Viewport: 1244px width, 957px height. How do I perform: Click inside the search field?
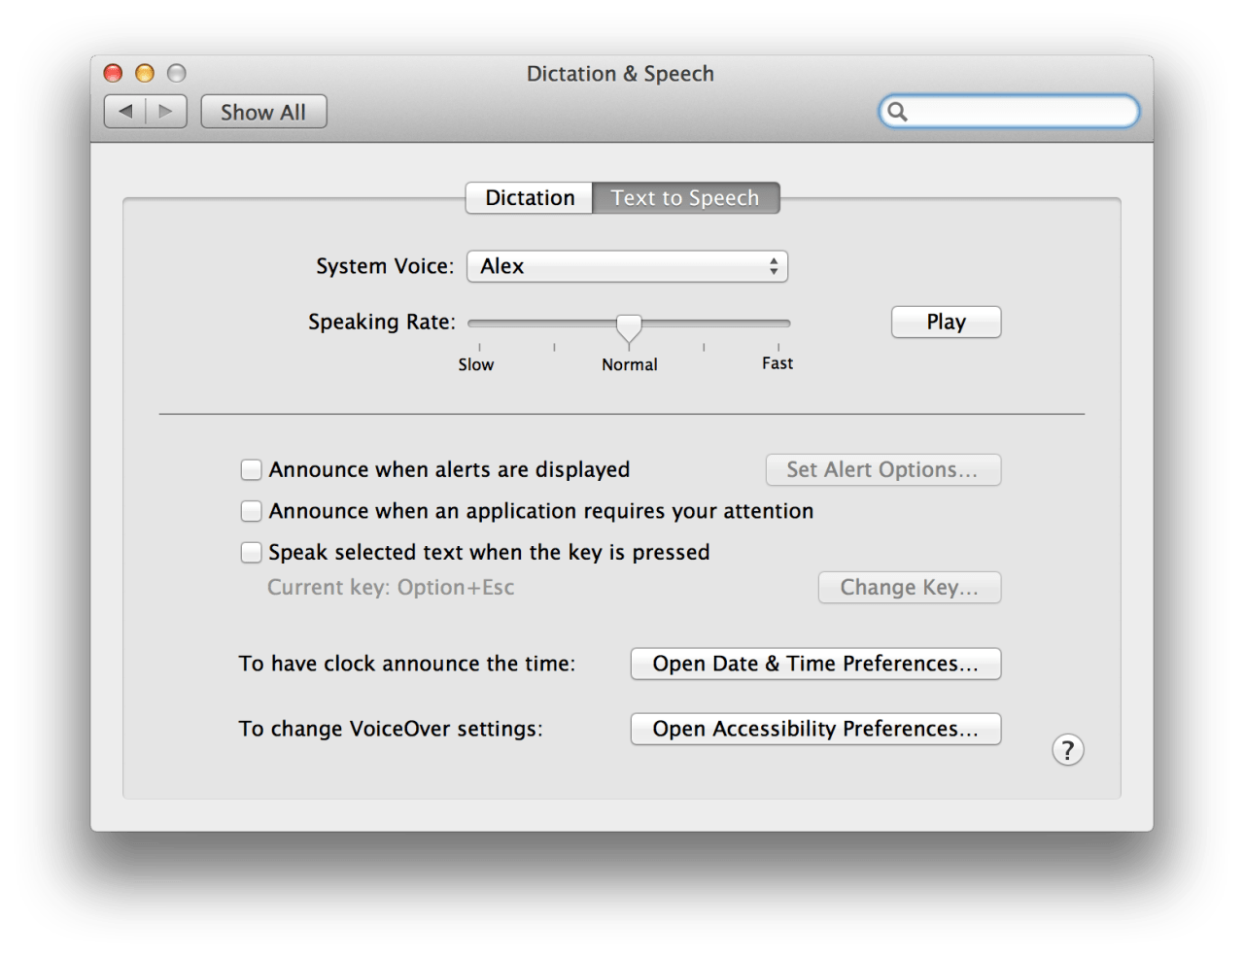coord(1020,112)
